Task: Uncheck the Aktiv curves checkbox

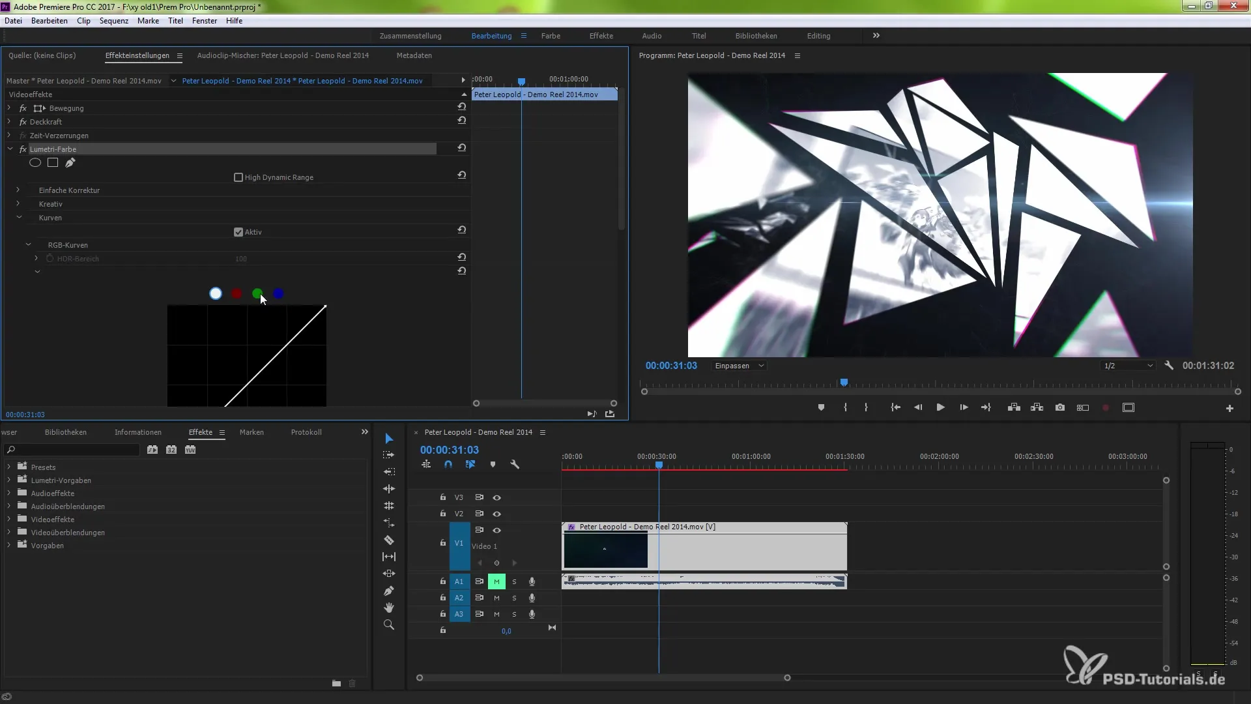Action: (x=238, y=232)
